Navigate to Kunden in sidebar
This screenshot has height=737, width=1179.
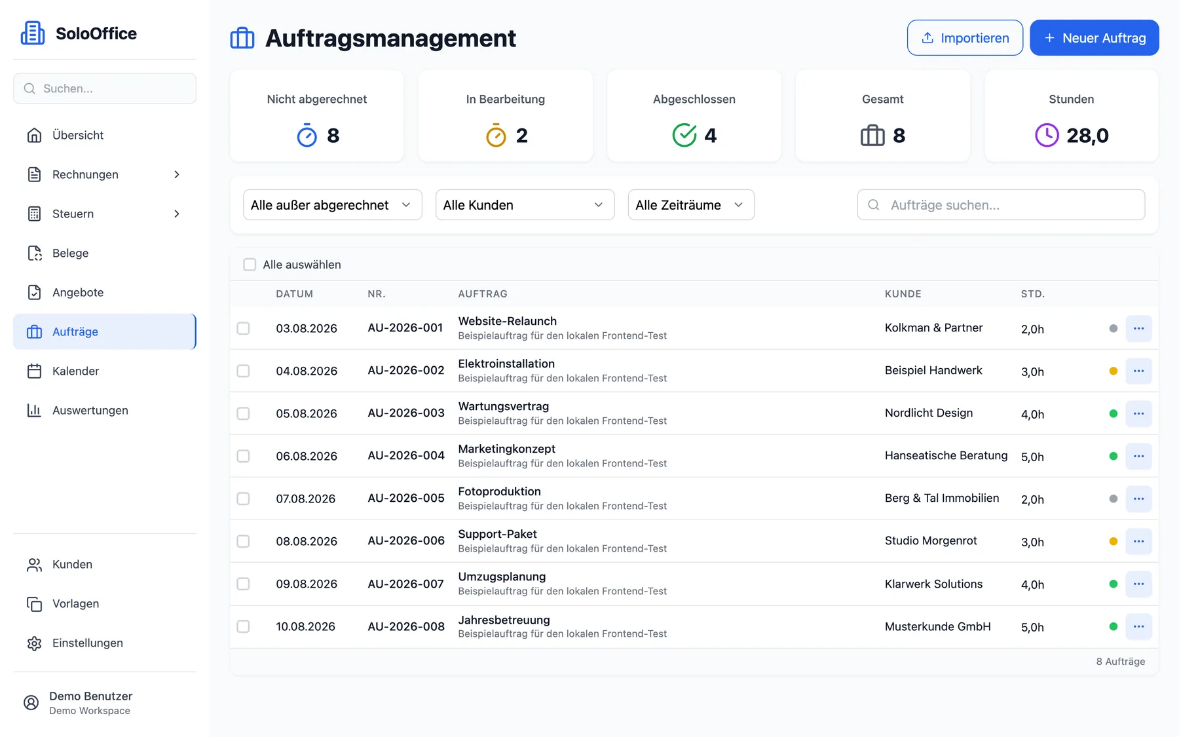(x=105, y=564)
